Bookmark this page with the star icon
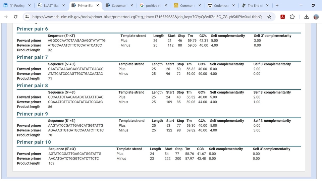 (269, 17)
